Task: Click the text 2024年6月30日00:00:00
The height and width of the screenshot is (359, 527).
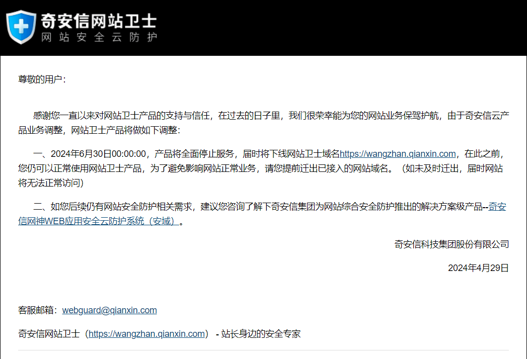Action: (98, 154)
